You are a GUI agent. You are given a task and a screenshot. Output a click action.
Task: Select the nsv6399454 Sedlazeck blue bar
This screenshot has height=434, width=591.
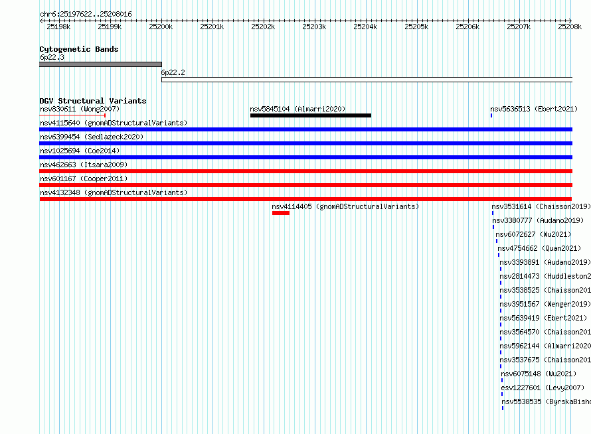click(x=305, y=143)
